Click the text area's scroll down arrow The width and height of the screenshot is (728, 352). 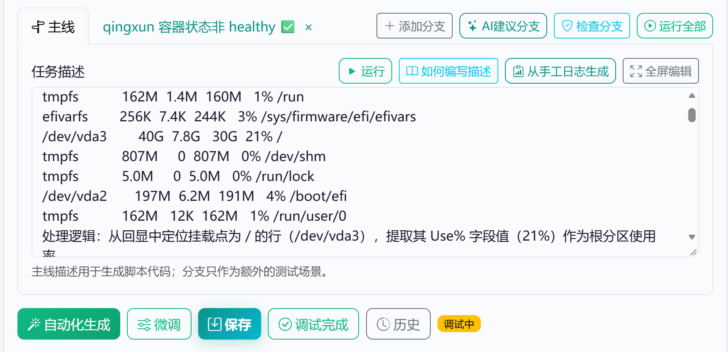point(692,237)
